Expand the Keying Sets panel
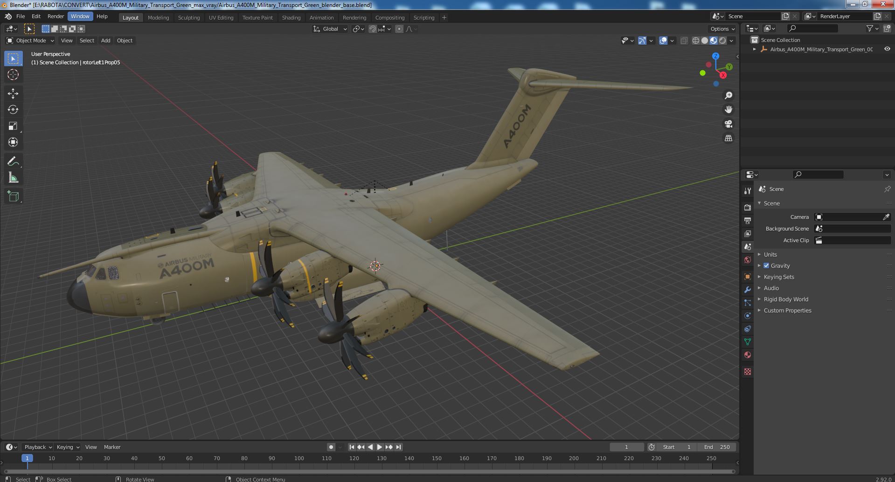The image size is (895, 482). (778, 277)
